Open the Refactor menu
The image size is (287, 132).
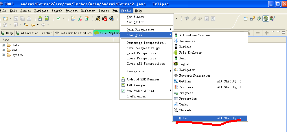(88, 11)
